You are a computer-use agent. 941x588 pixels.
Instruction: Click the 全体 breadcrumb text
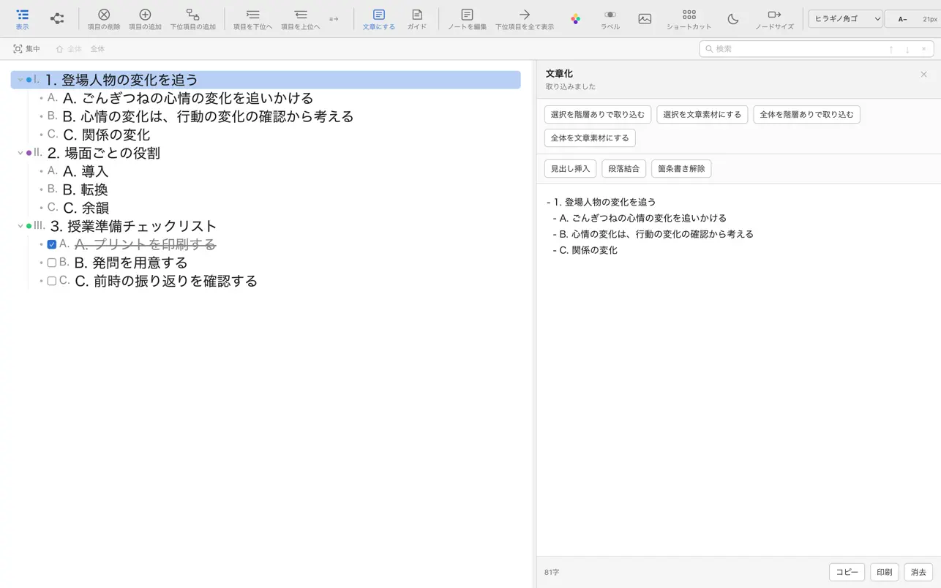point(97,49)
